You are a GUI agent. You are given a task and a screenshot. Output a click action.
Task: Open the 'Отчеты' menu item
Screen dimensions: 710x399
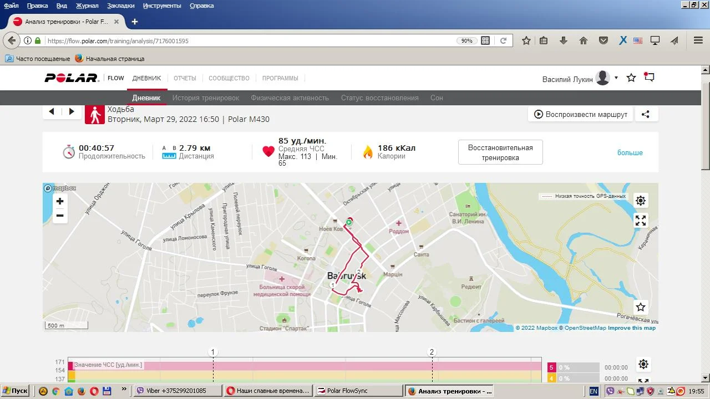(x=185, y=78)
